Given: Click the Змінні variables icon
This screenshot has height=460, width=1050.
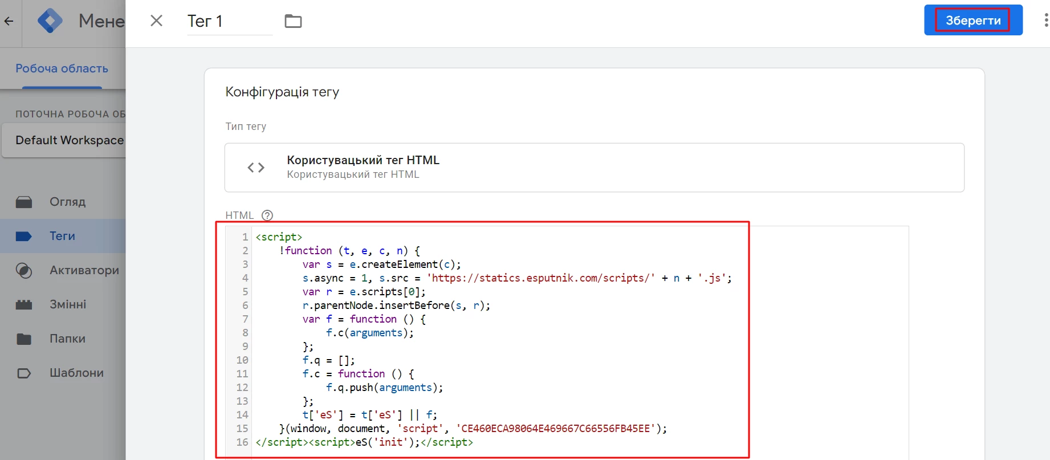Looking at the screenshot, I should (x=24, y=304).
